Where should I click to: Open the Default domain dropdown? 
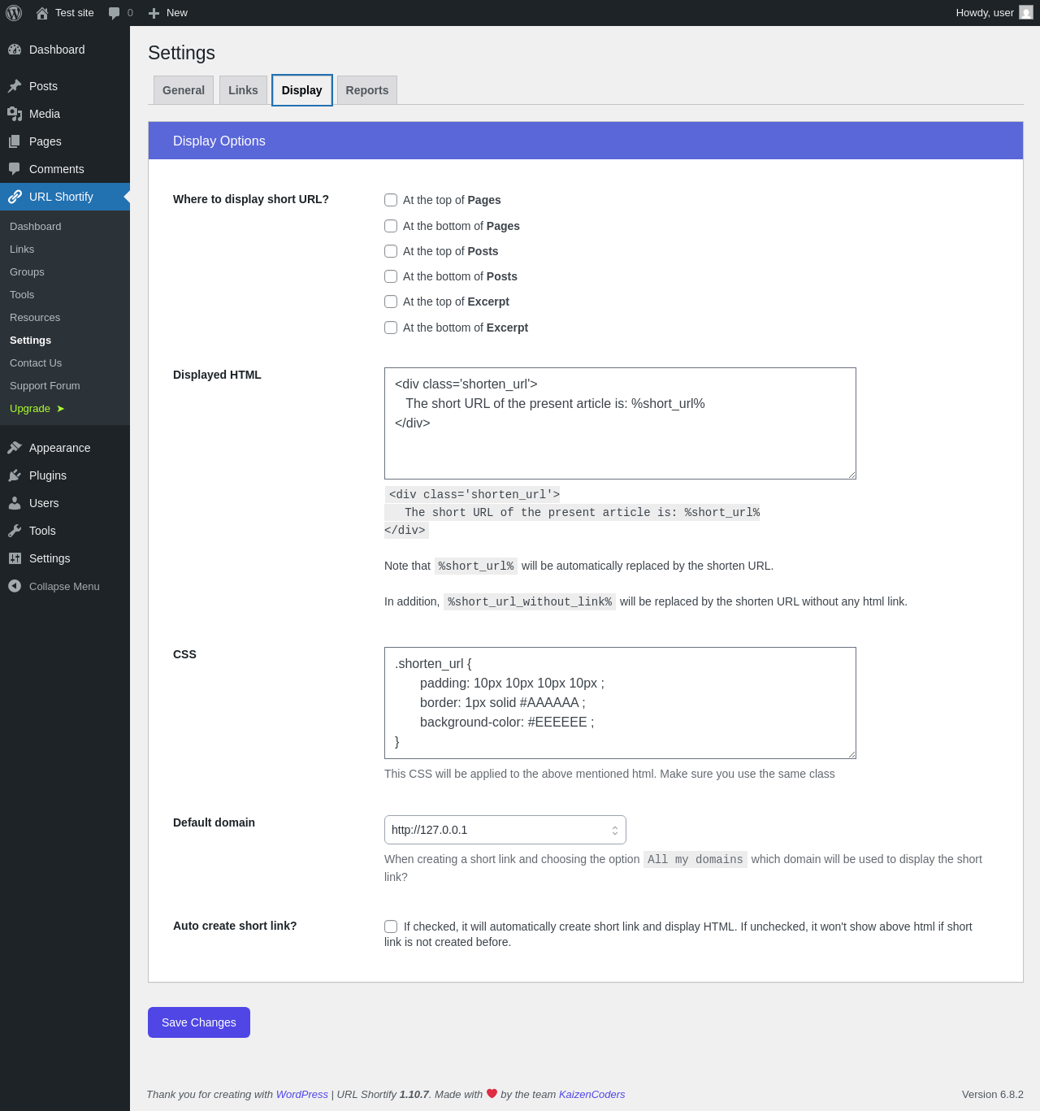(505, 830)
